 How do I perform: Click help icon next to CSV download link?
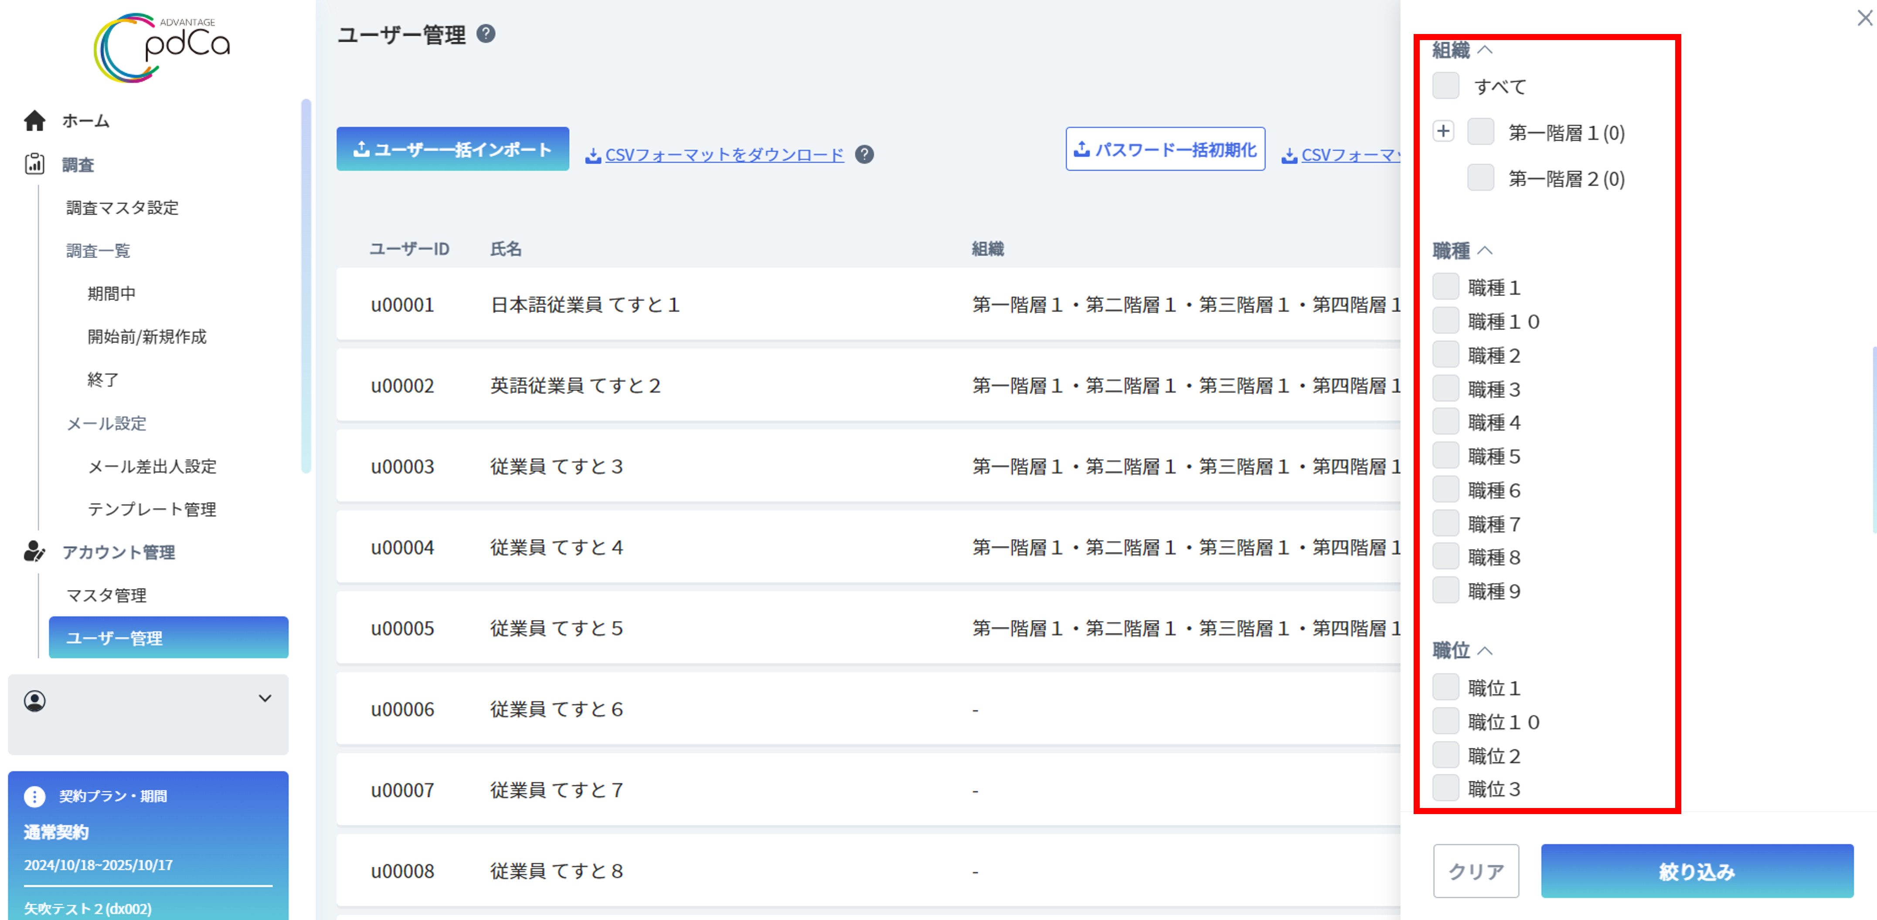coord(864,154)
